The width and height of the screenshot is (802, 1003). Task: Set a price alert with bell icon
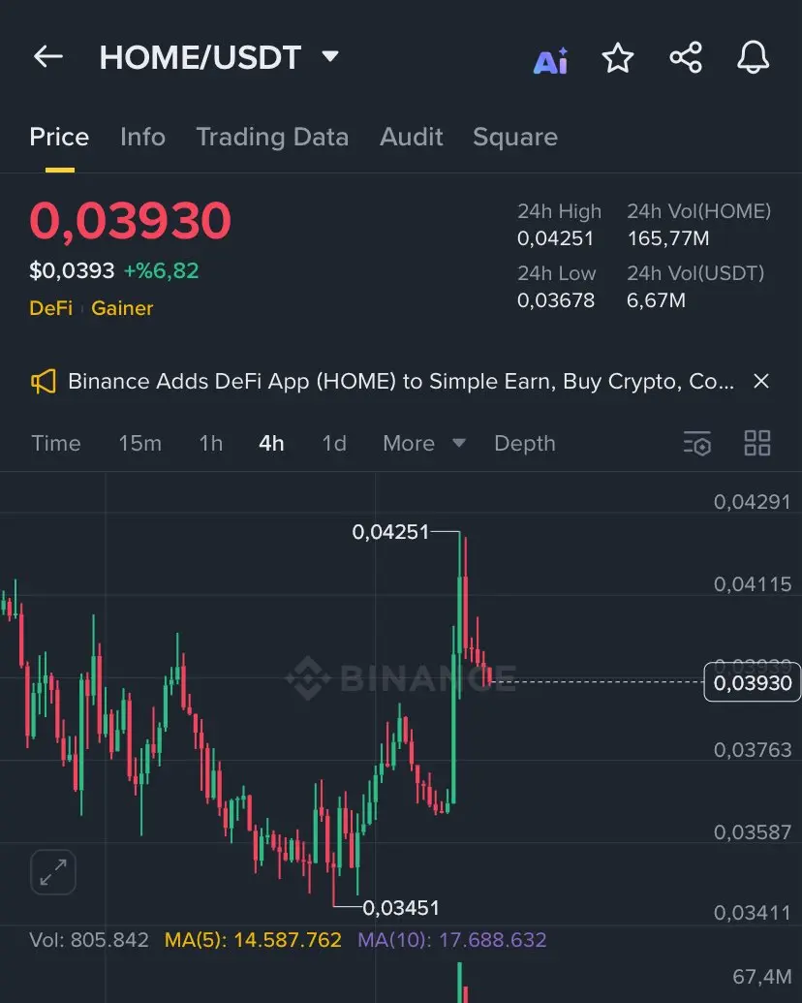tap(754, 57)
